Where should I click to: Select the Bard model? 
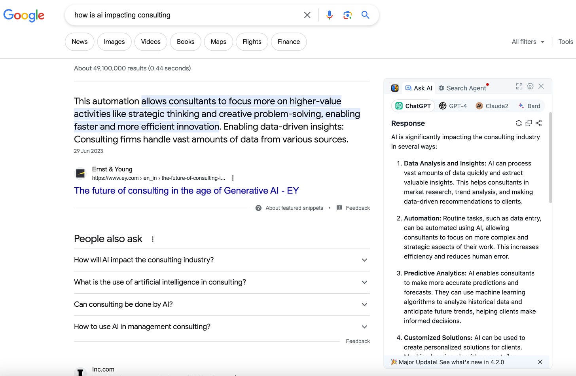pyautogui.click(x=529, y=106)
